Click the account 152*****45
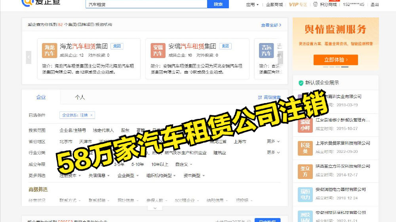Screen dimensions: 396x222 pos(353,4)
